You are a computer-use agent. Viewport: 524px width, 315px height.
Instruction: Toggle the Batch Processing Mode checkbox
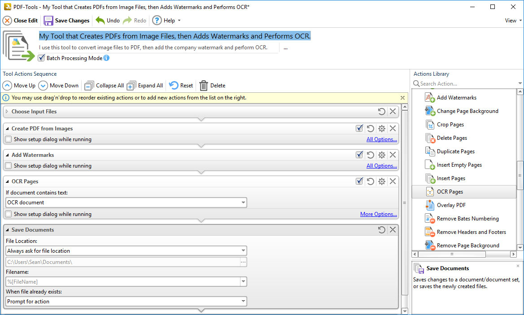(42, 58)
